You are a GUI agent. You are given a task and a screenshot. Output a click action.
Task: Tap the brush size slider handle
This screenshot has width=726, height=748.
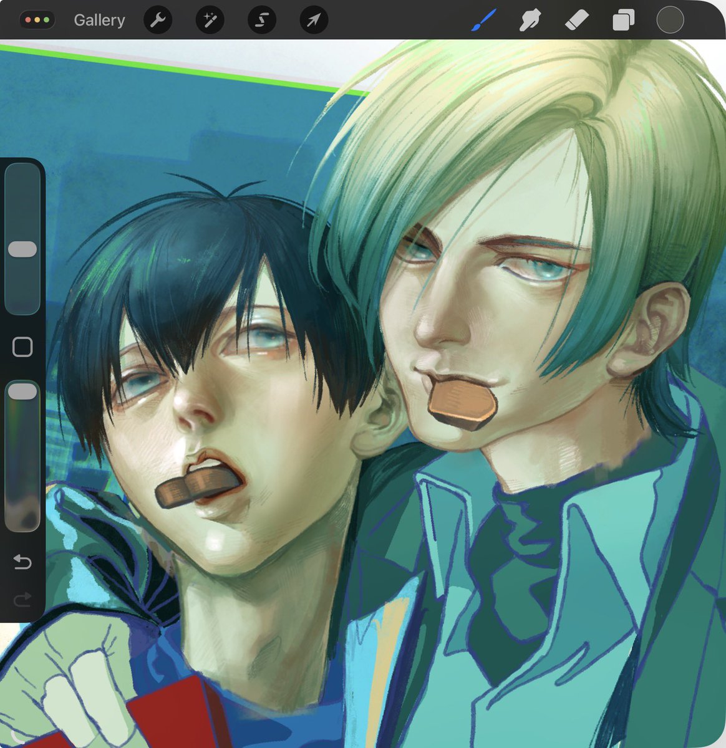(23, 248)
